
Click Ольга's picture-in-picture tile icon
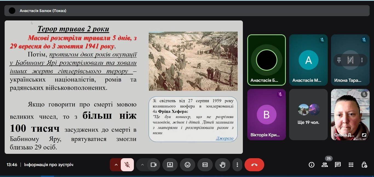364,135
